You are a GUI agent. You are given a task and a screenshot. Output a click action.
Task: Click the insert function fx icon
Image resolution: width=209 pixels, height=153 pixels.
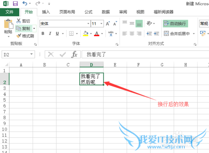(x=74, y=54)
